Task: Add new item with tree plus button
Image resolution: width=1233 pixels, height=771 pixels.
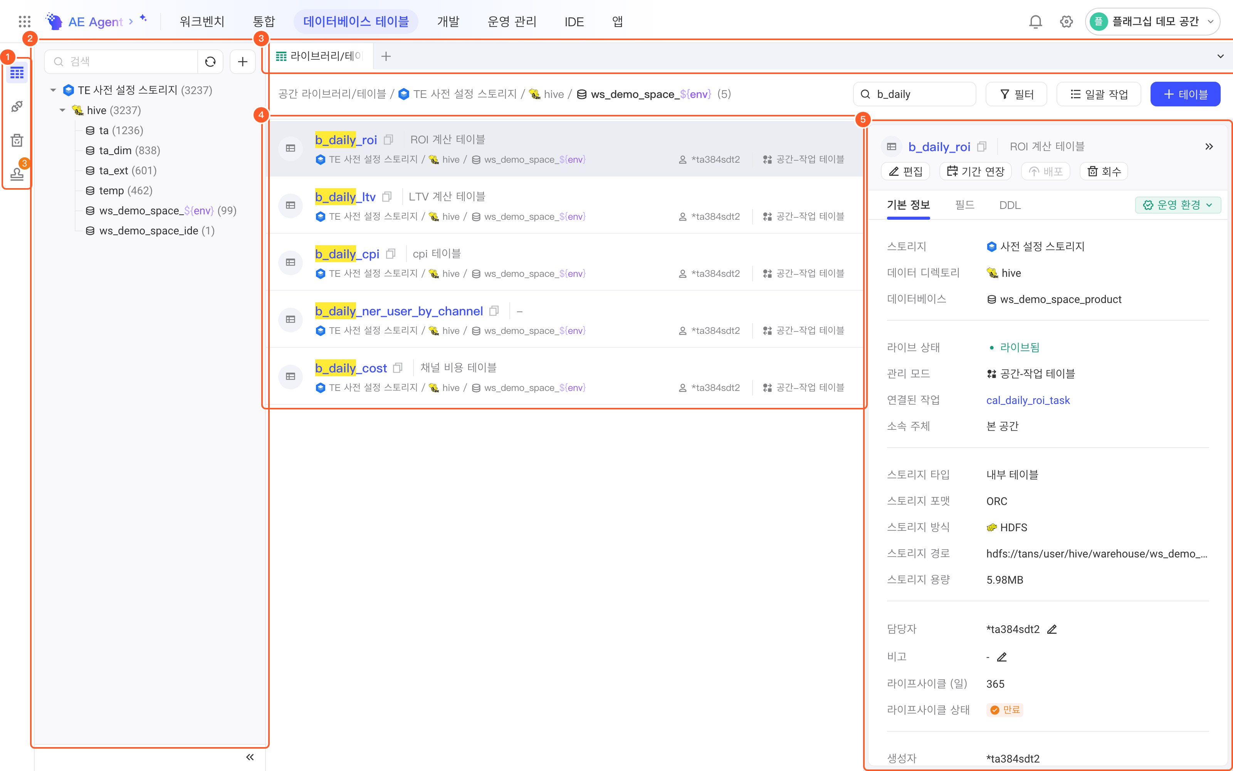Action: (242, 62)
